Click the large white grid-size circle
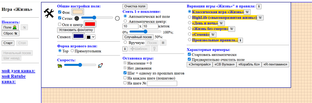Image resolution: width=312 pixels, height=103 pixels. [x=117, y=18]
